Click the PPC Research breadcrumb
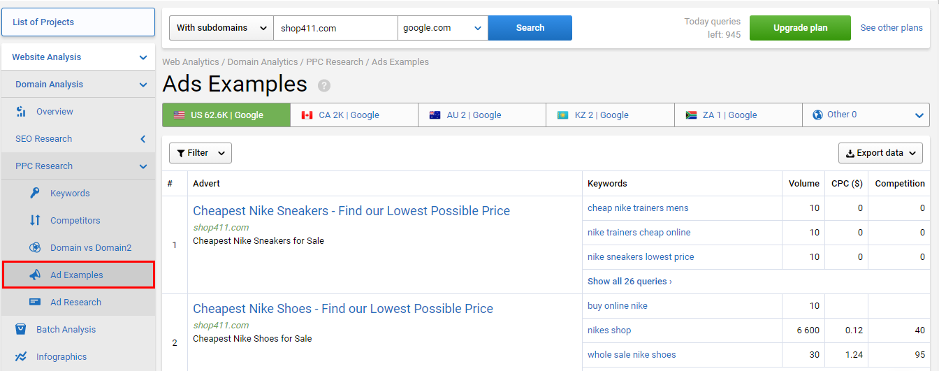The image size is (939, 371). pos(335,62)
